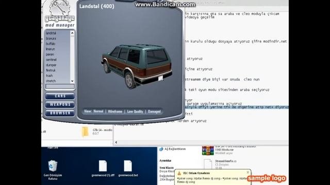Screen dimensions: 330x185
Task: Open the Recycle Bin desktop icon
Action: point(53,170)
